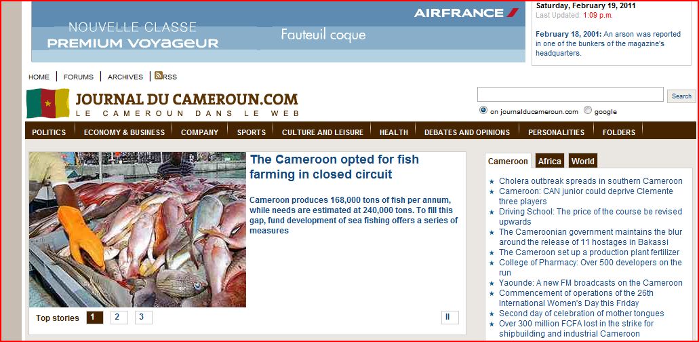Open the Cholera outbreak spreads headline
Image resolution: width=699 pixels, height=342 pixels.
pos(591,181)
